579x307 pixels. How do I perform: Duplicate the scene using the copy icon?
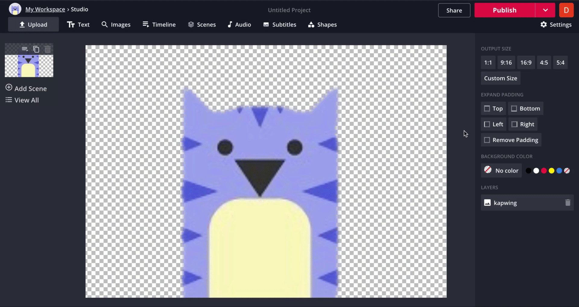tap(36, 49)
